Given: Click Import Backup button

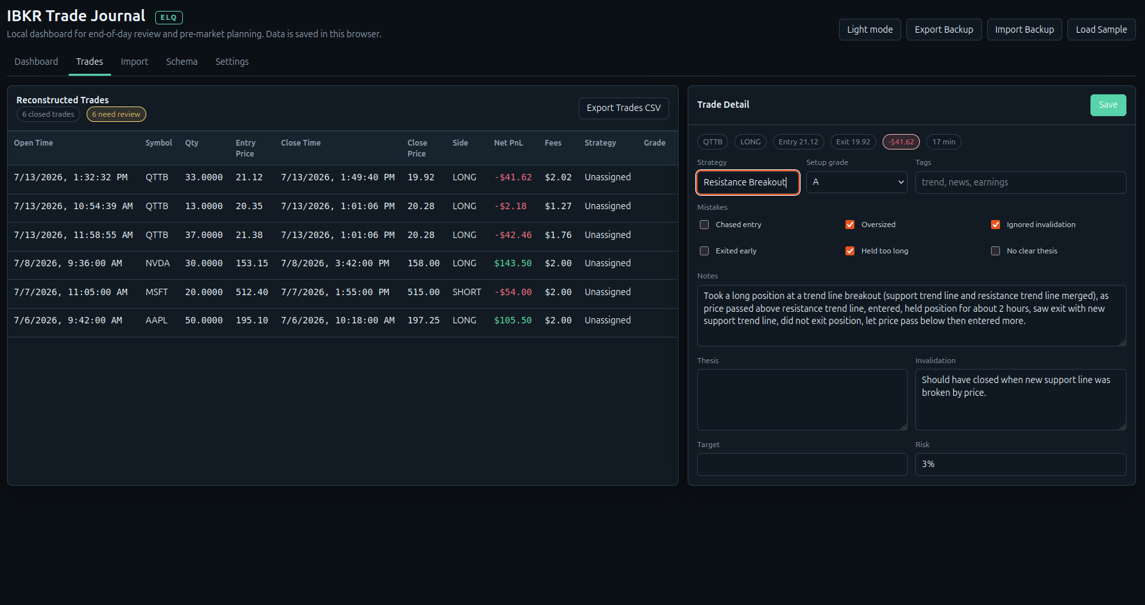Looking at the screenshot, I should click(x=1024, y=30).
